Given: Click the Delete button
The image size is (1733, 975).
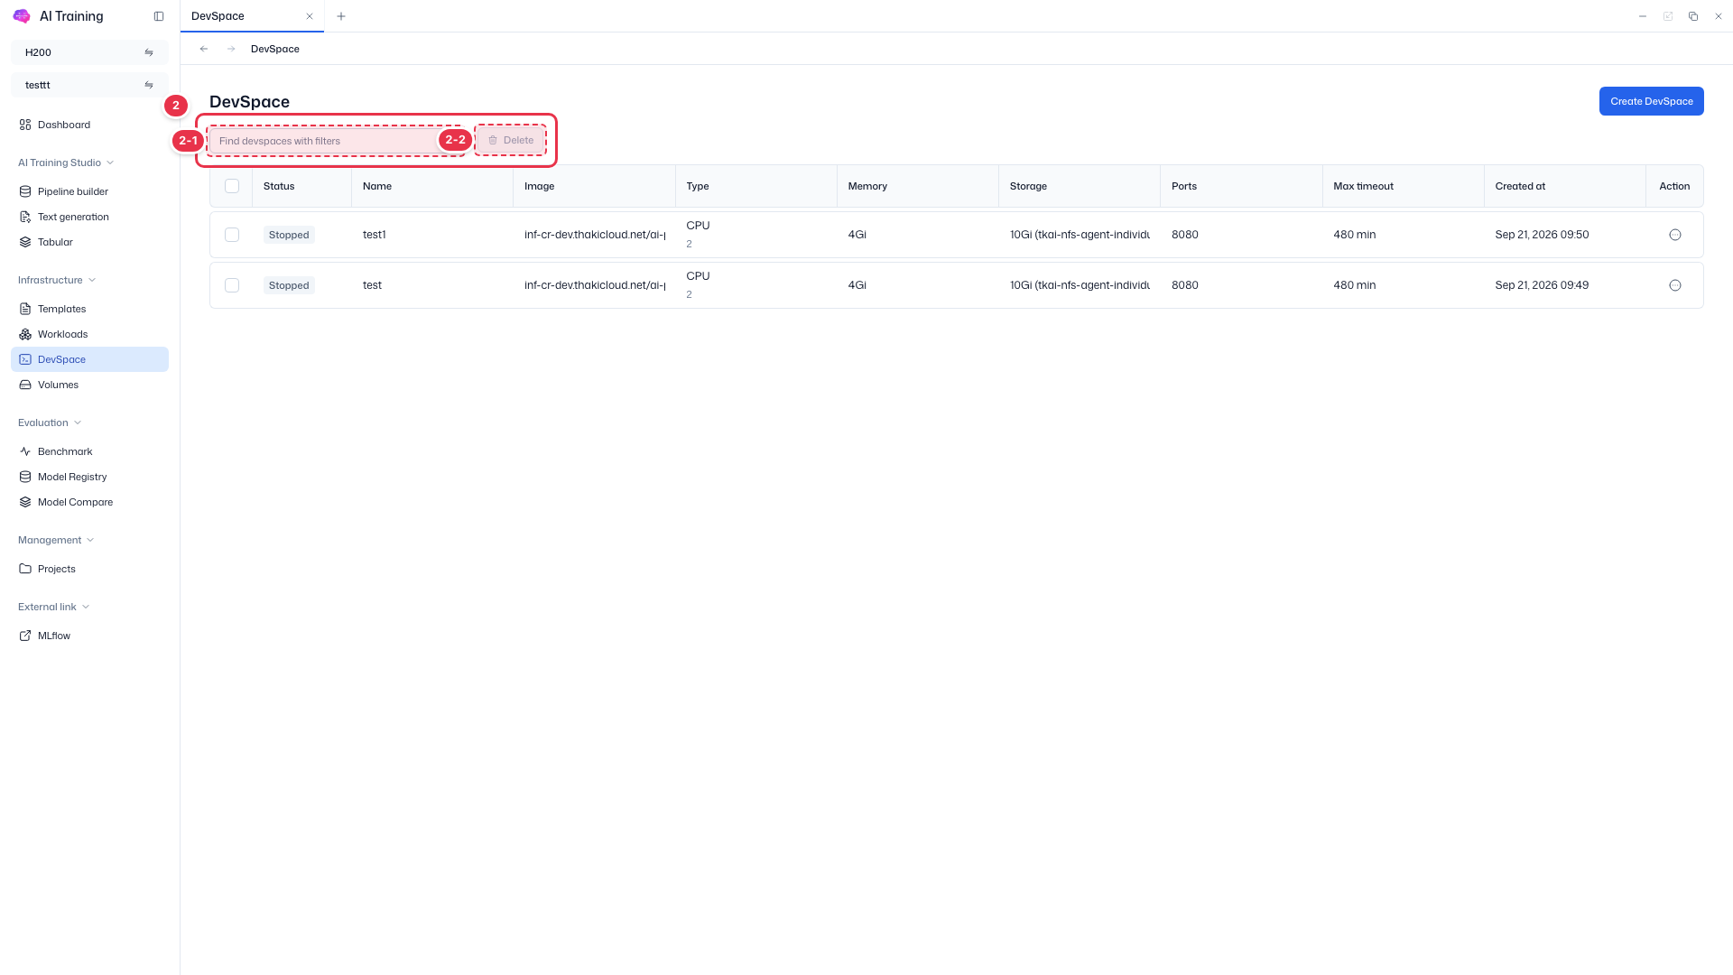Looking at the screenshot, I should tap(511, 140).
